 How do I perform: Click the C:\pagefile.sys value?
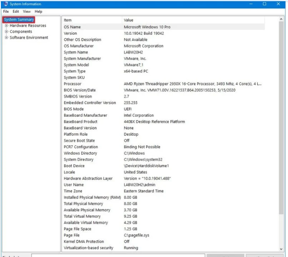[x=137, y=235]
